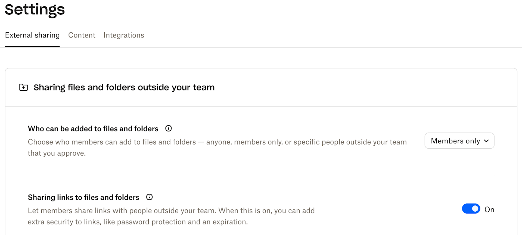This screenshot has width=522, height=235.
Task: Click the chevron on the Members only selector
Action: pyautogui.click(x=487, y=141)
